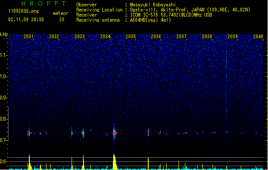Click the 2032 time marker
This screenshot has height=170, width=268.
(x=54, y=37)
